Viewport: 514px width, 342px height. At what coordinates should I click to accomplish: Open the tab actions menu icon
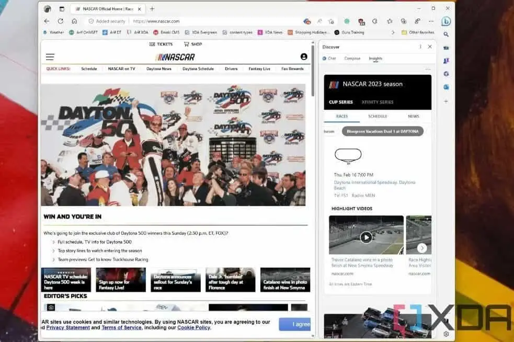point(62,9)
